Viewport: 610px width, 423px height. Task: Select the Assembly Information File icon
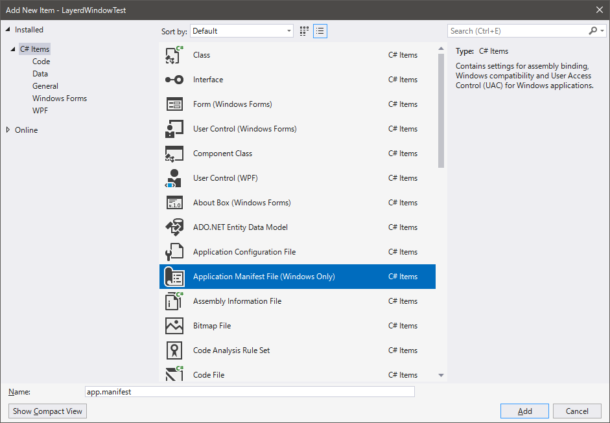[174, 301]
